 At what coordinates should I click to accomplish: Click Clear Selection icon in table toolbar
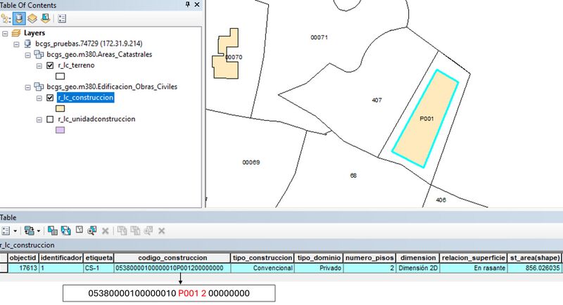pyautogui.click(x=80, y=231)
